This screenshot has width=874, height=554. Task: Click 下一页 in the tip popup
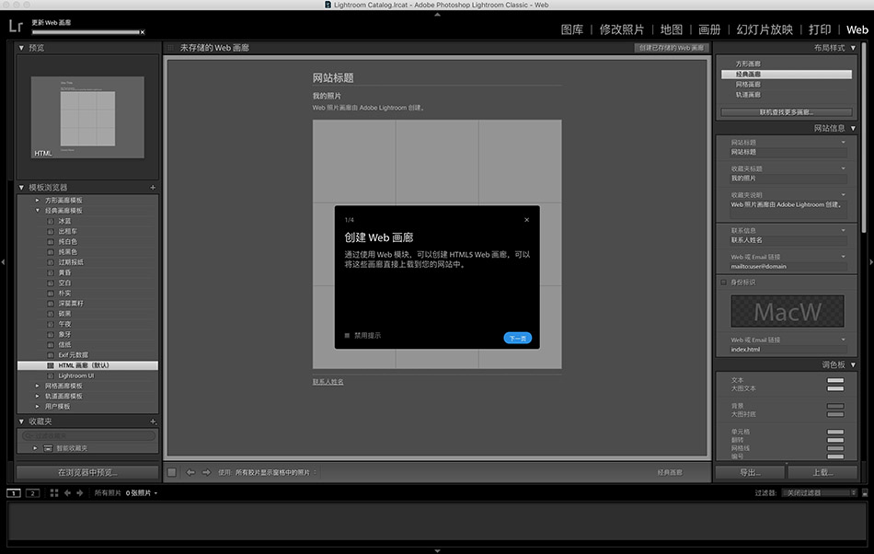point(517,339)
